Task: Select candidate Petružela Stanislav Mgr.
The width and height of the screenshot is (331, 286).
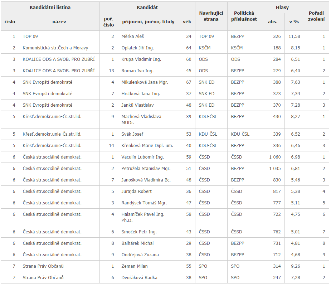Action: (x=146, y=168)
